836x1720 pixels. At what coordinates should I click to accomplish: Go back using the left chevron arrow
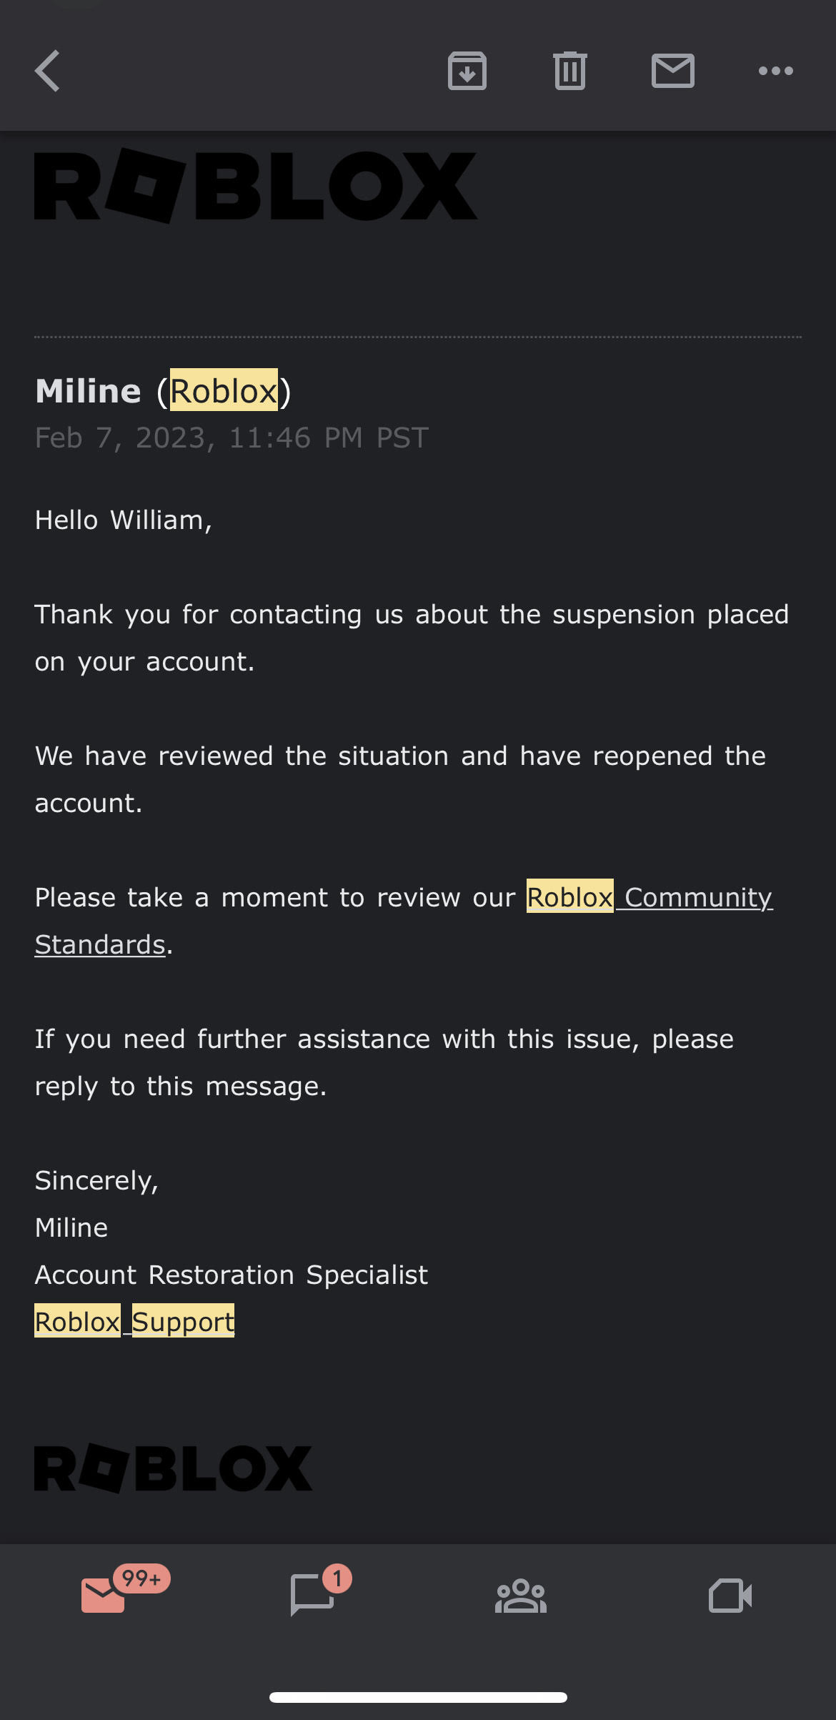pos(48,71)
